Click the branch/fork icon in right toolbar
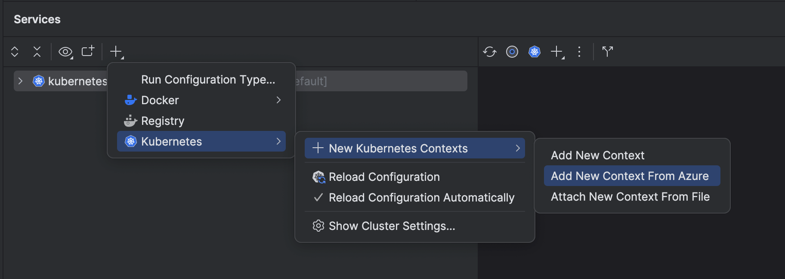785x279 pixels. coord(607,52)
